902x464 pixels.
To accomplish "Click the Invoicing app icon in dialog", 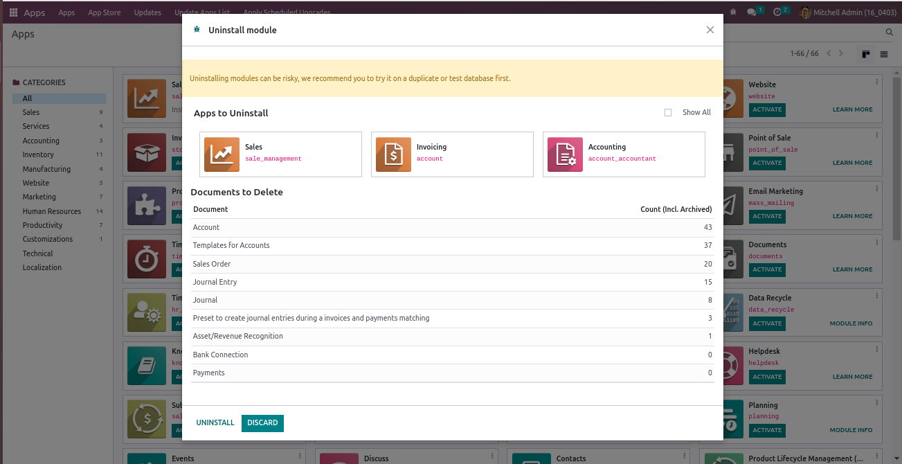I will (393, 154).
